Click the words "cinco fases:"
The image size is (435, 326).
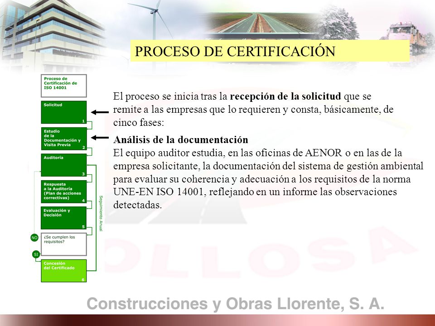pyautogui.click(x=139, y=122)
